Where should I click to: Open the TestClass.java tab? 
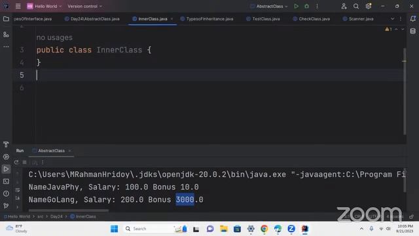coord(263,19)
